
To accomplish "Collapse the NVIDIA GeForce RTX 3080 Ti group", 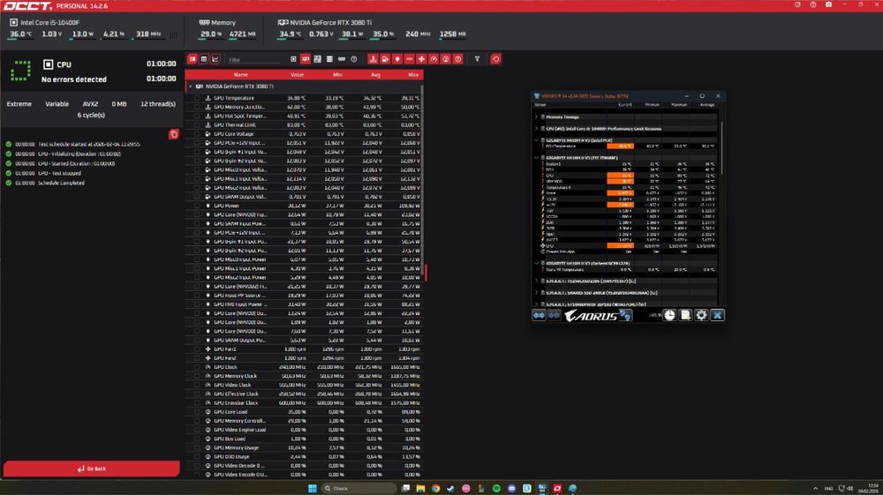I will coord(191,86).
